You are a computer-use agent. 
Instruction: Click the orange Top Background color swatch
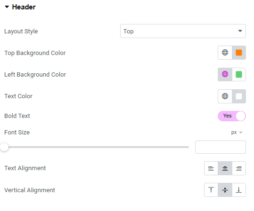tap(239, 53)
